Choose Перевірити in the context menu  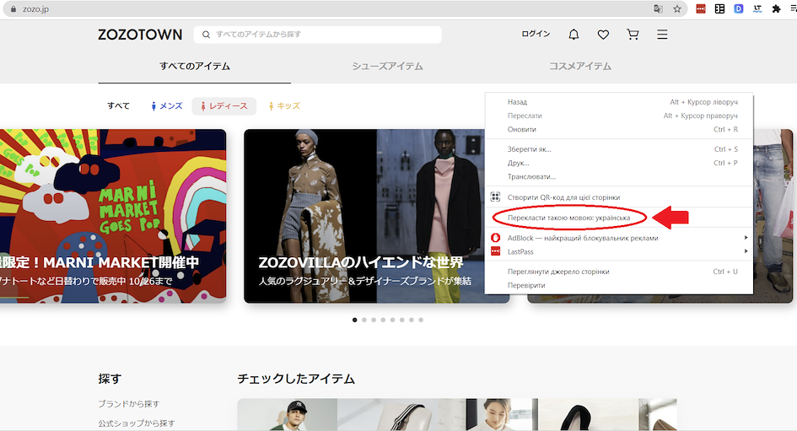pyautogui.click(x=618, y=285)
